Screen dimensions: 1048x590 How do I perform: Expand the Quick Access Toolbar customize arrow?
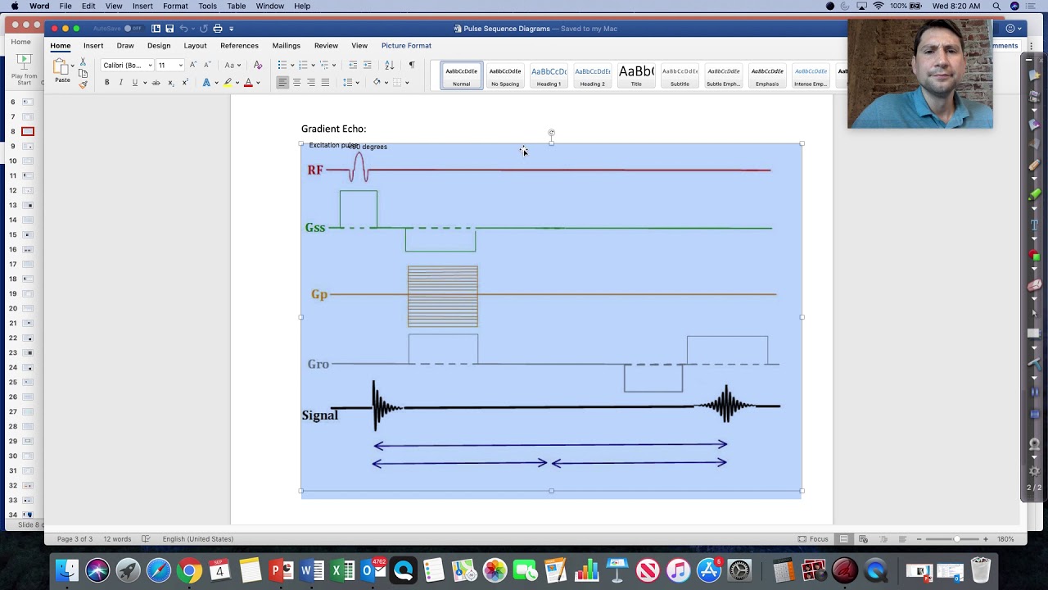point(232,29)
